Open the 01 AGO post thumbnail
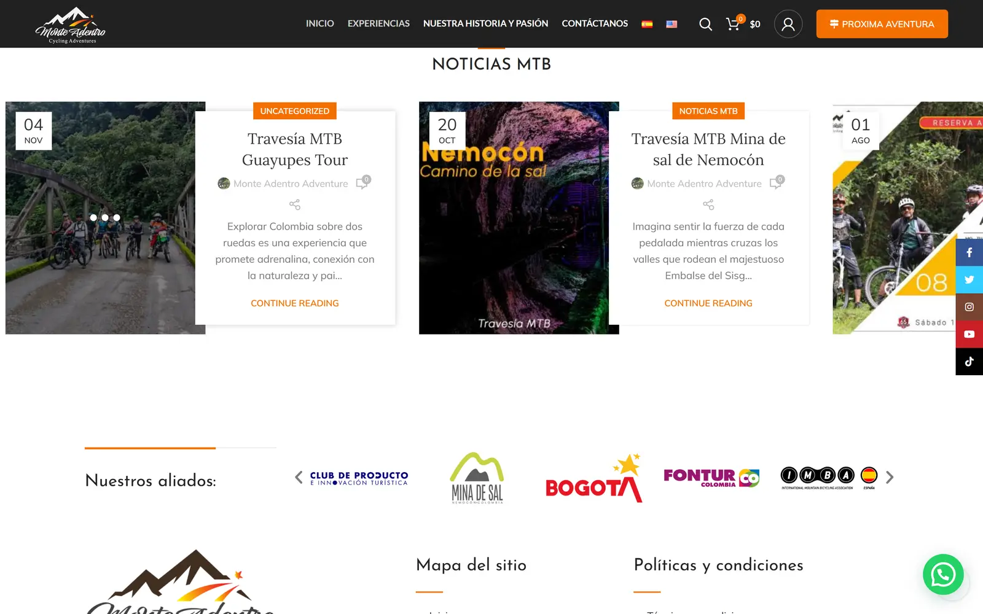 point(908,218)
